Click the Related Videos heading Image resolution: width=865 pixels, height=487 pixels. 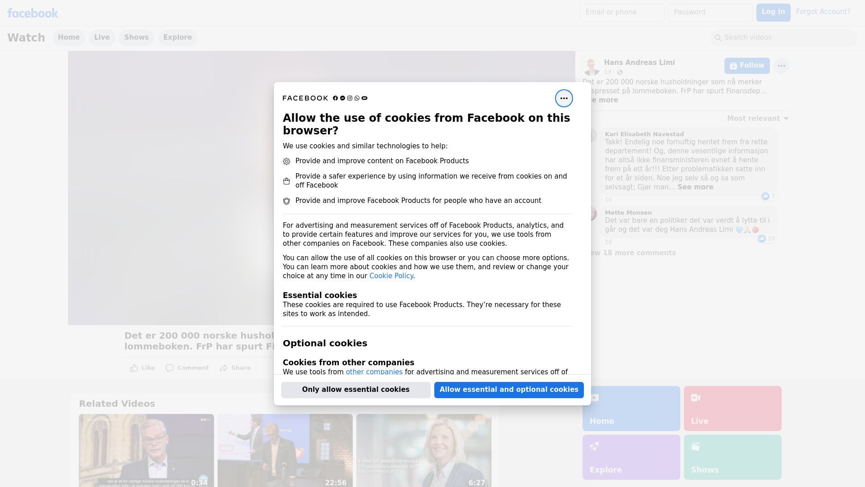click(x=117, y=404)
